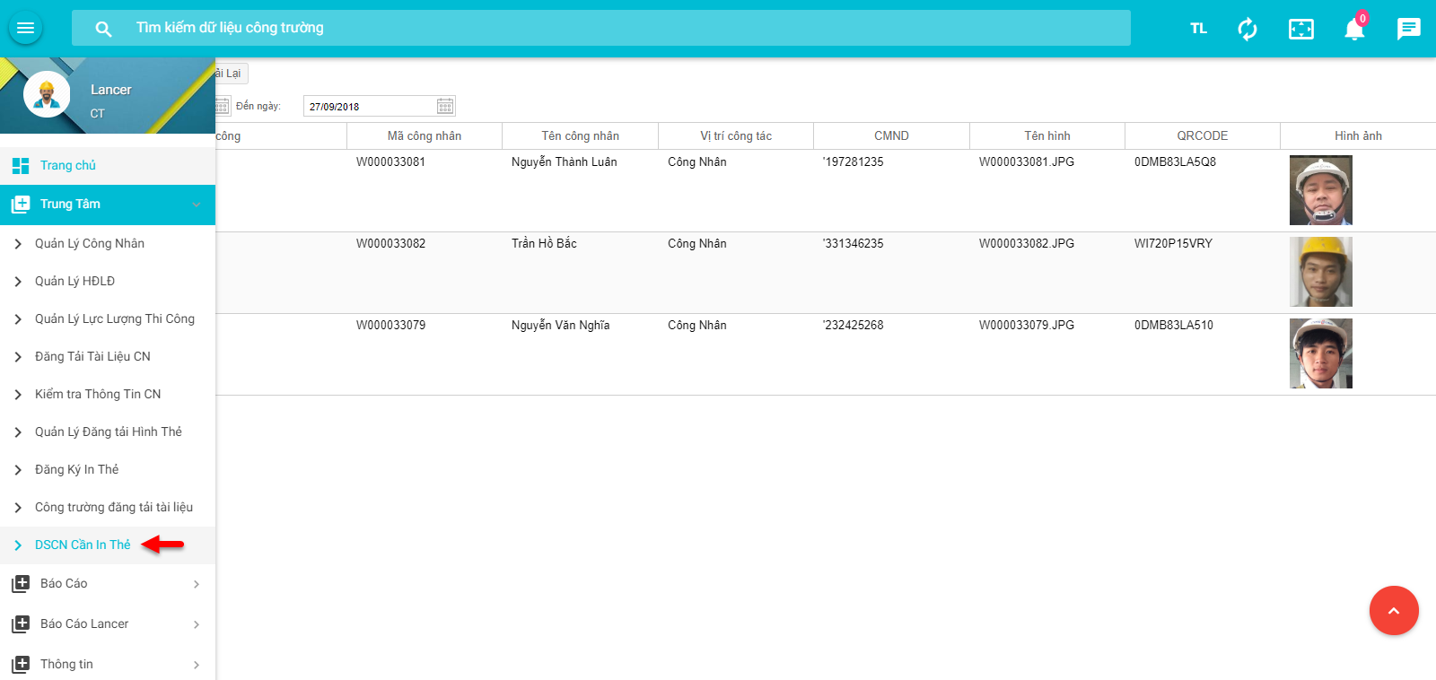Sort by Mã công nhân column header
Image resolution: width=1436 pixels, height=680 pixels.
click(424, 136)
